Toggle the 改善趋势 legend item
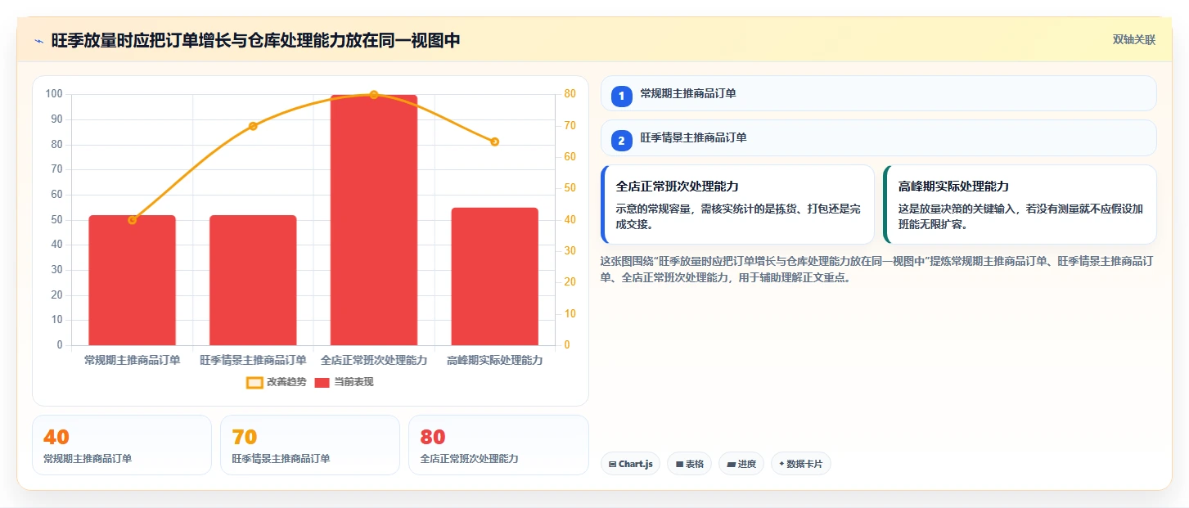This screenshot has width=1189, height=508. point(276,382)
